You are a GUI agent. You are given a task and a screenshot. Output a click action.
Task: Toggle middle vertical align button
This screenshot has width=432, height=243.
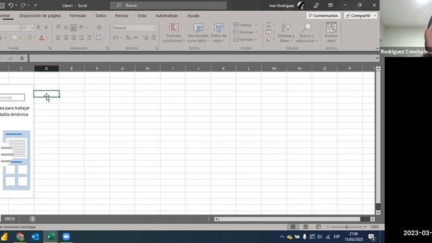coord(66,27)
